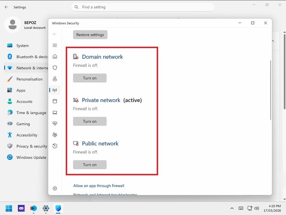Image resolution: width=286 pixels, height=215 pixels.
Task: Expand the hamburger navigation menu
Action: tap(55, 45)
